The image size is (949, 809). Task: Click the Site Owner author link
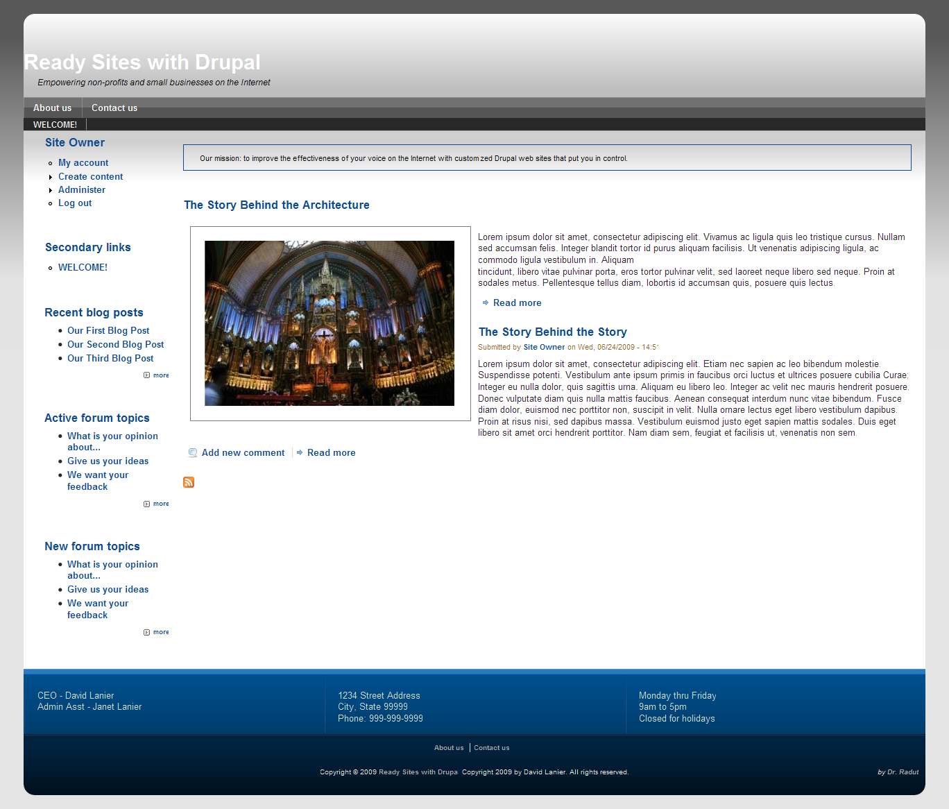[x=544, y=348]
